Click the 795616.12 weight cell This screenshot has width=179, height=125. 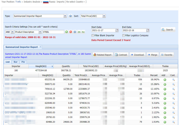[x=50, y=89]
